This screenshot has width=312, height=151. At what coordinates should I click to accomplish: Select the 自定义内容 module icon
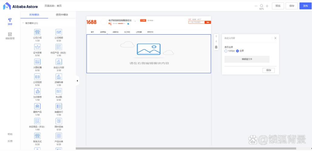(59, 62)
